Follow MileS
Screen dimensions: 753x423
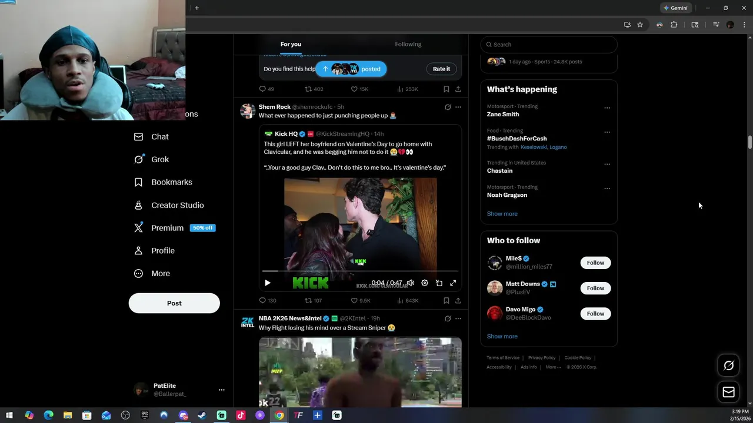tap(595, 263)
